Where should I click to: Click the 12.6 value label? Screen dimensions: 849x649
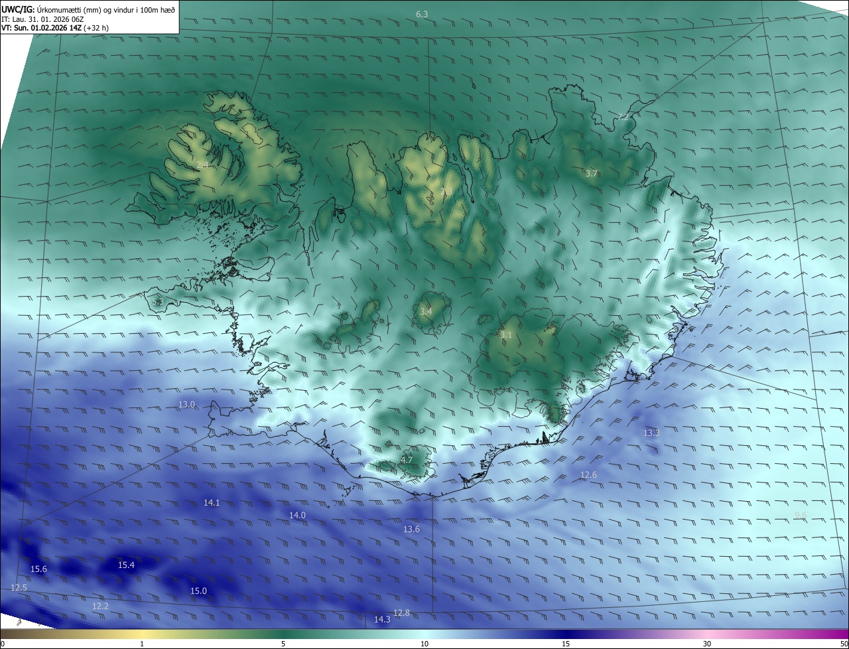pyautogui.click(x=588, y=474)
